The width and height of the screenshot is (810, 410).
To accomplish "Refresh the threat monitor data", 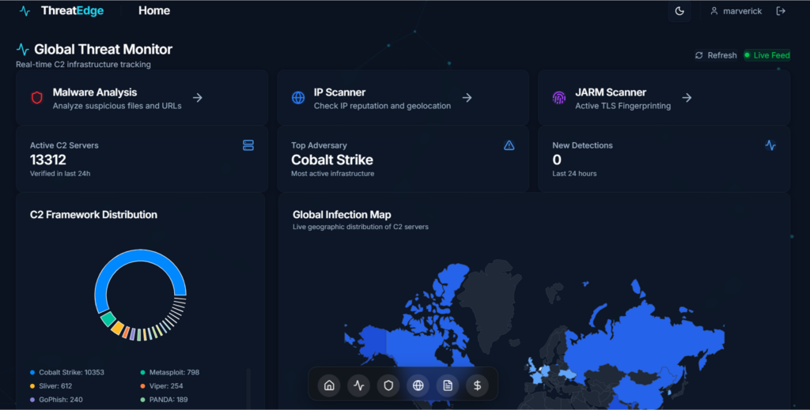I will (716, 55).
